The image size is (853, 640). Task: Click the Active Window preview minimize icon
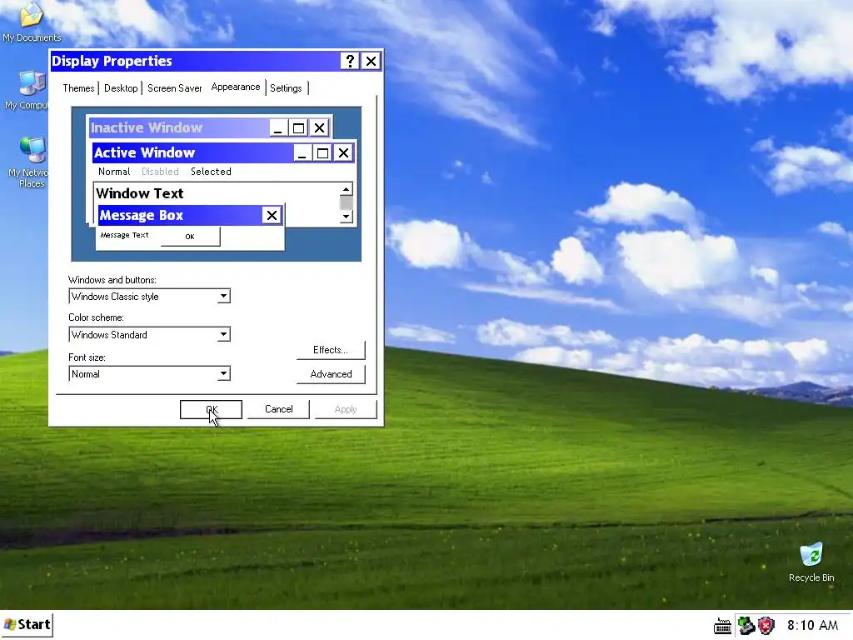(x=302, y=153)
